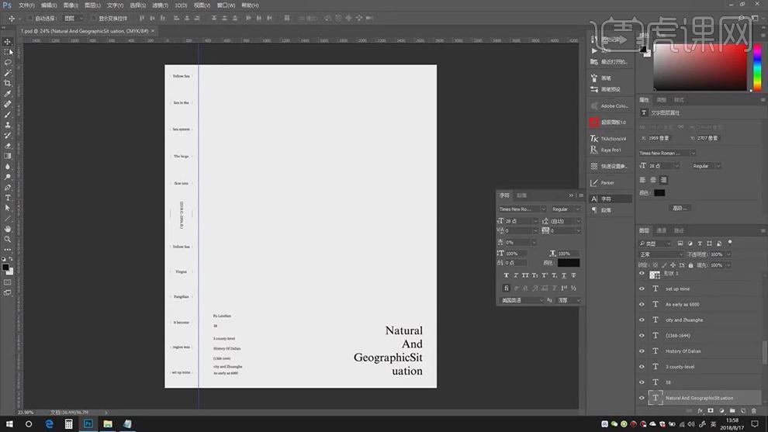Open the 滤镜(T) menu
The height and width of the screenshot is (432, 768).
tap(160, 5)
